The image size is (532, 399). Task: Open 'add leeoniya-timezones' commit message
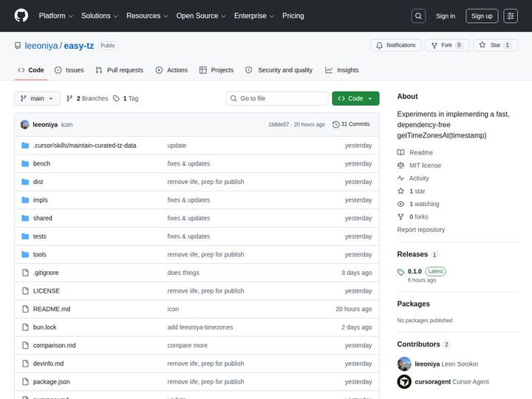coord(200,327)
